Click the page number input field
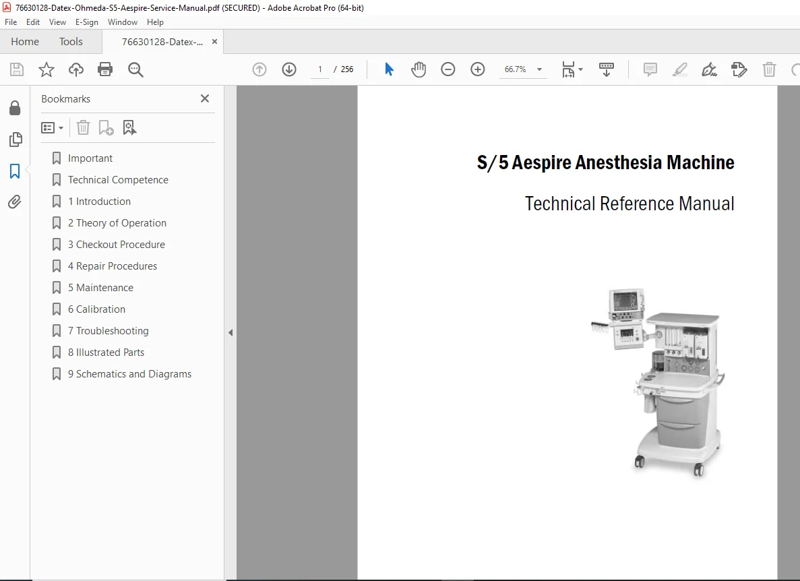The image size is (800, 581). (x=320, y=69)
